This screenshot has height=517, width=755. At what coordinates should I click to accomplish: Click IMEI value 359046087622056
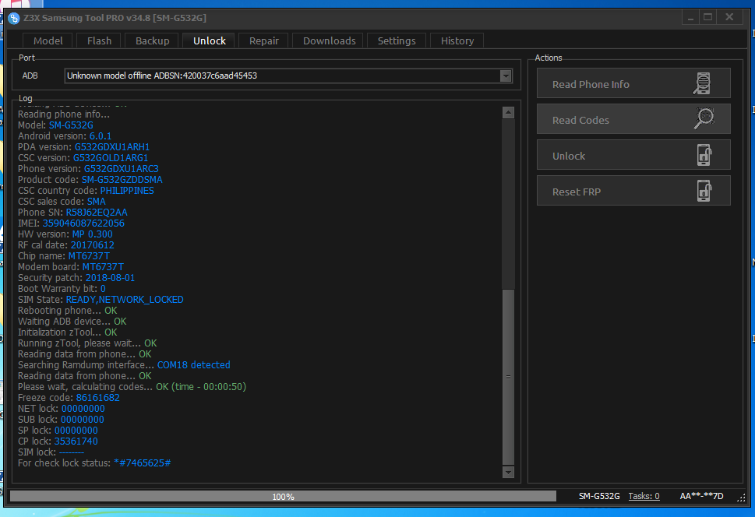[83, 223]
